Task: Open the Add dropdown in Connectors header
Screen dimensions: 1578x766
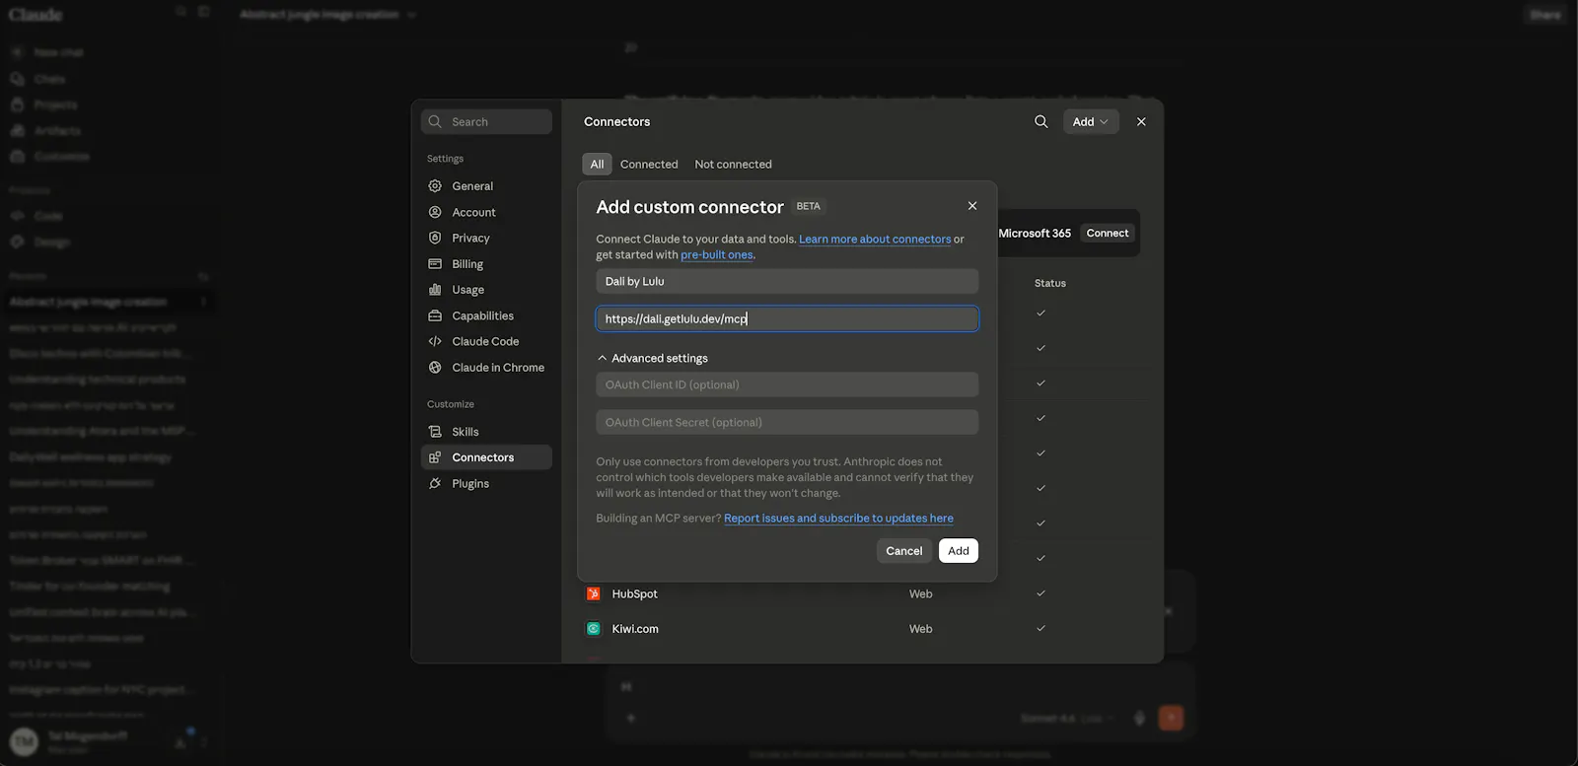Action: [x=1091, y=121]
